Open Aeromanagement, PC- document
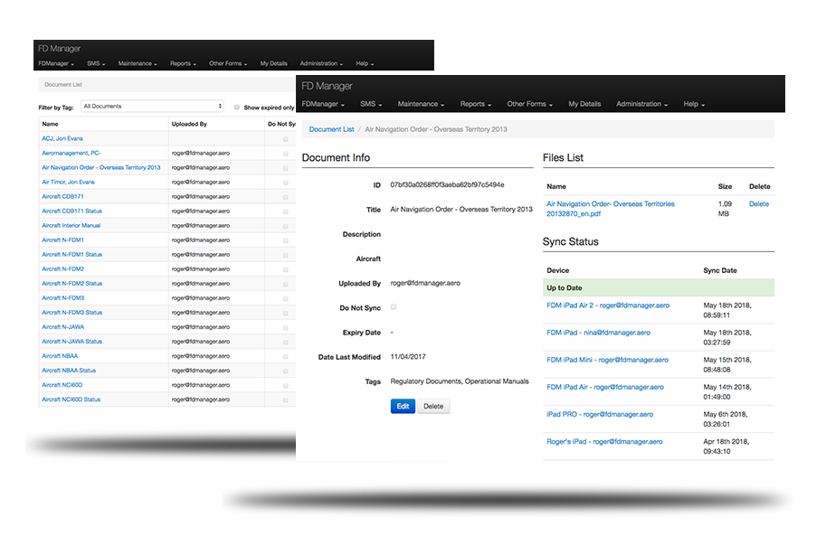This screenshot has width=826, height=554. (x=71, y=153)
